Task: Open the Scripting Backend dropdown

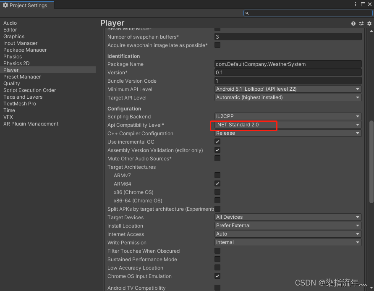Action: tap(288, 116)
